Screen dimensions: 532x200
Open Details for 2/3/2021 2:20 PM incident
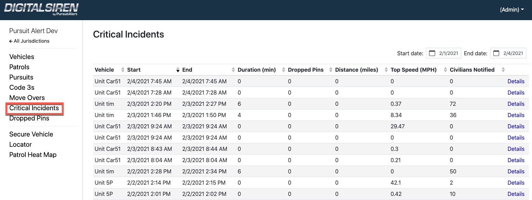click(516, 104)
